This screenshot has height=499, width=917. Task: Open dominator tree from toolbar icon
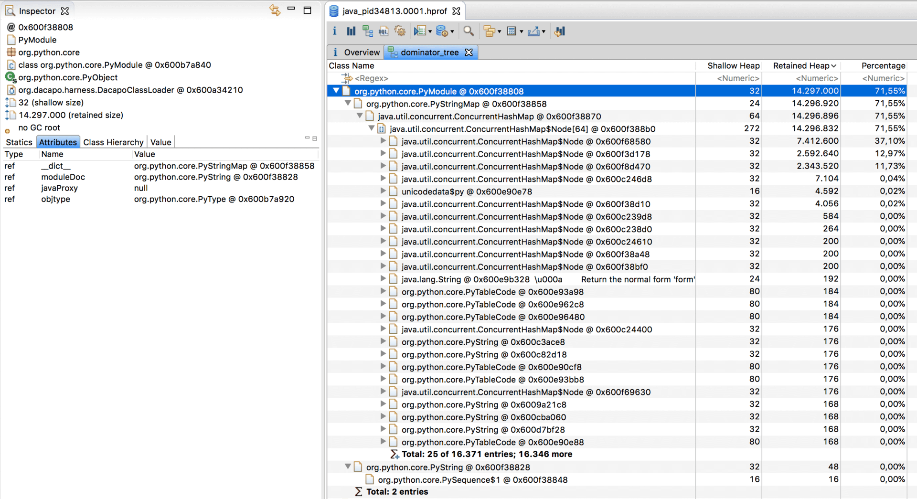point(367,31)
